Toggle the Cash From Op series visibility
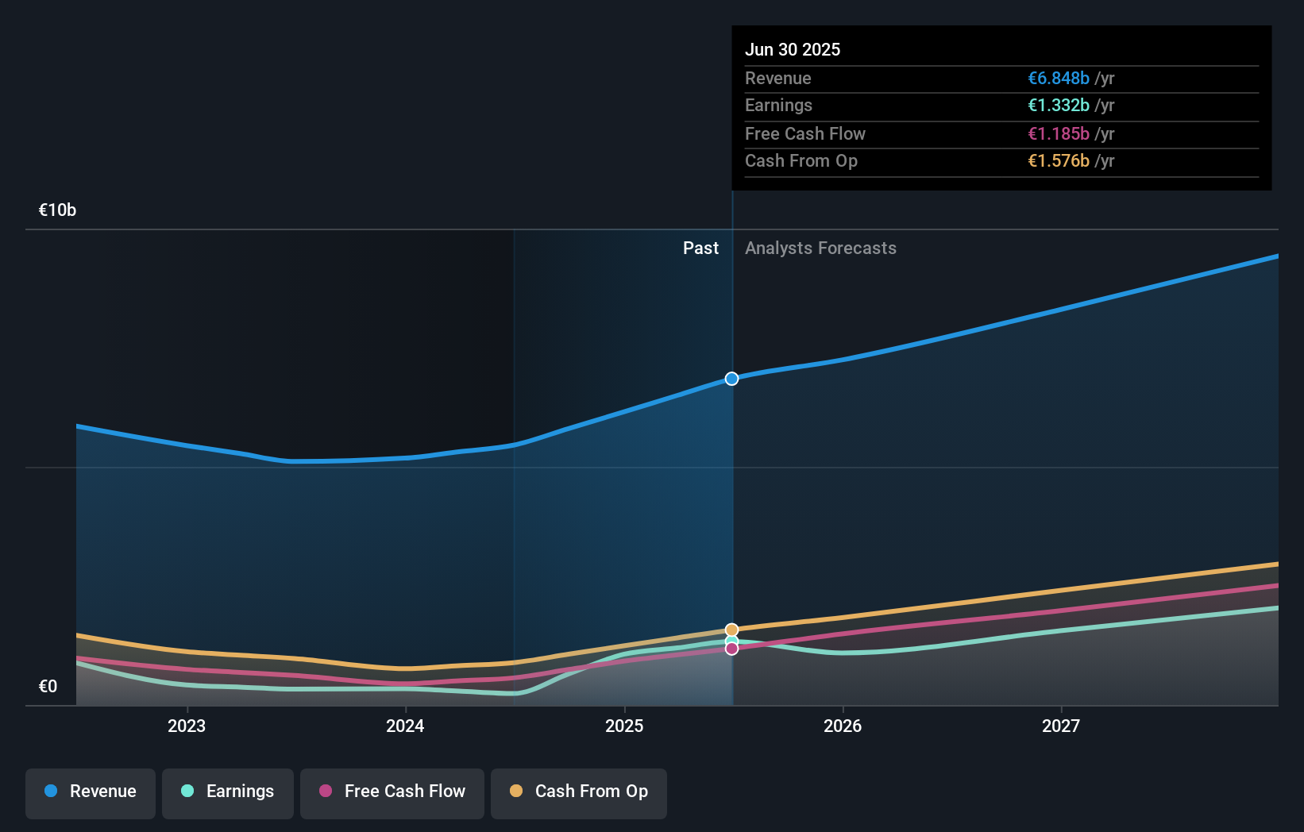1304x832 pixels. tap(578, 793)
